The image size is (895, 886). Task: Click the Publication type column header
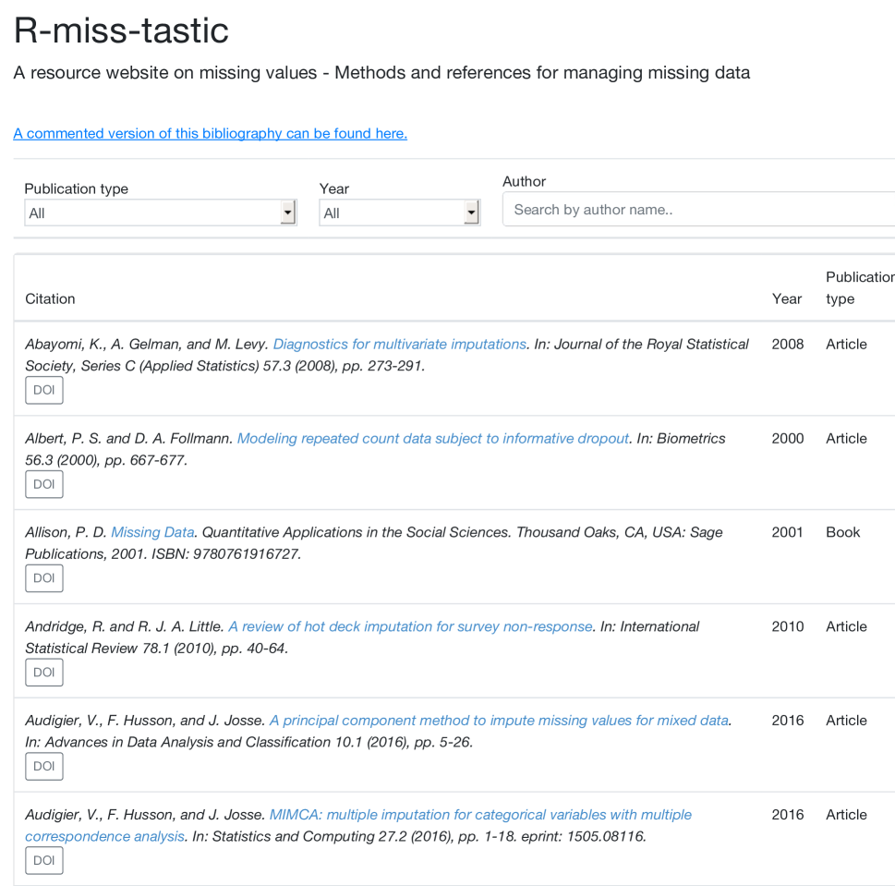point(857,287)
